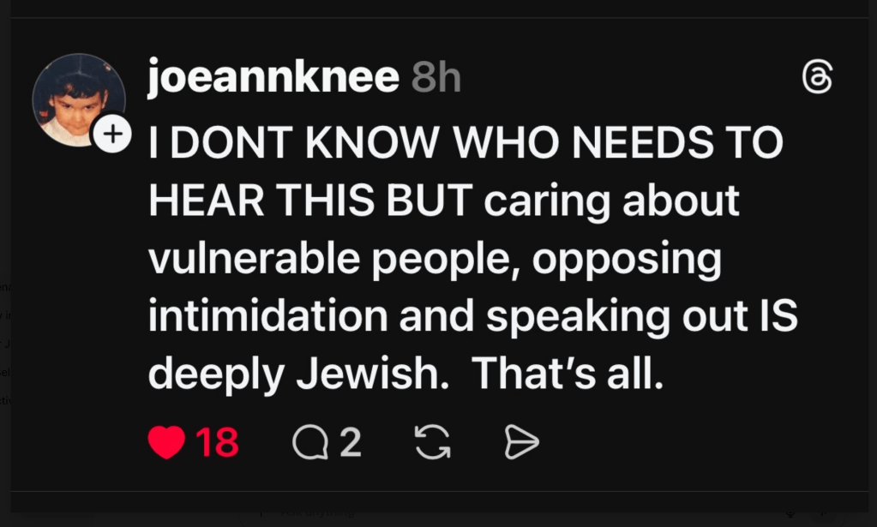The height and width of the screenshot is (527, 877).
Task: Click the words "caring about"
Action: click(611, 201)
